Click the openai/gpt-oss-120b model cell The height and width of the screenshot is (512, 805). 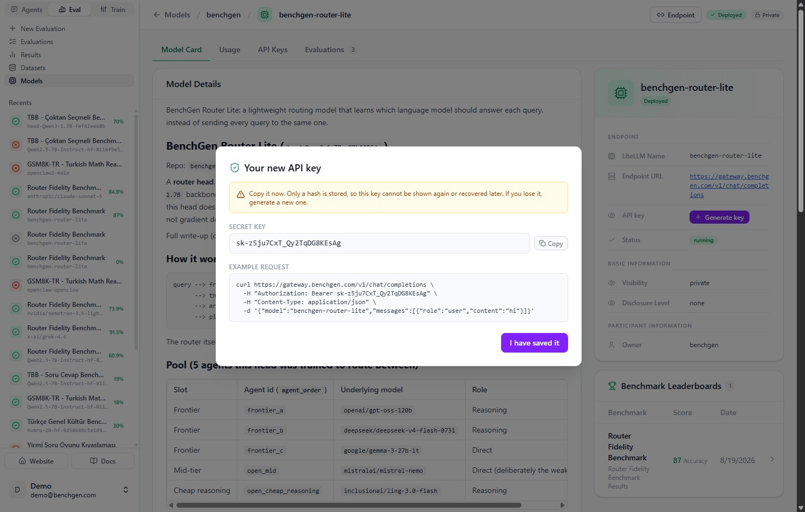coord(378,410)
